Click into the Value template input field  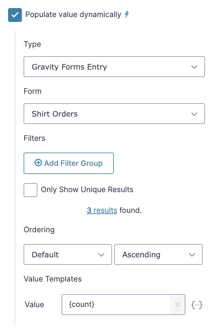click(116, 305)
